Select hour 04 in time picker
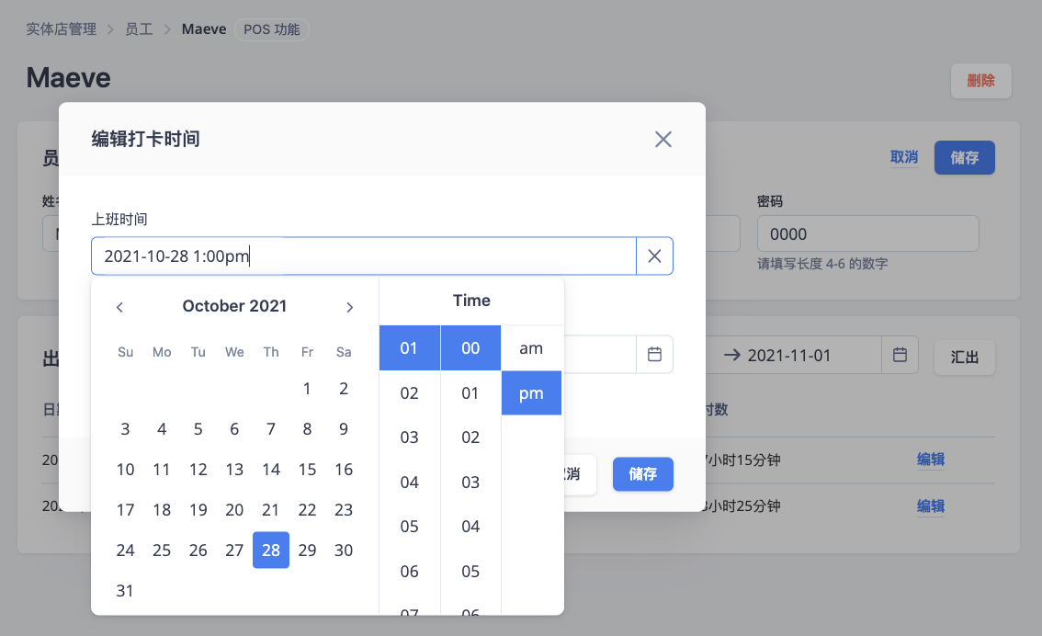The height and width of the screenshot is (636, 1042). pyautogui.click(x=410, y=482)
